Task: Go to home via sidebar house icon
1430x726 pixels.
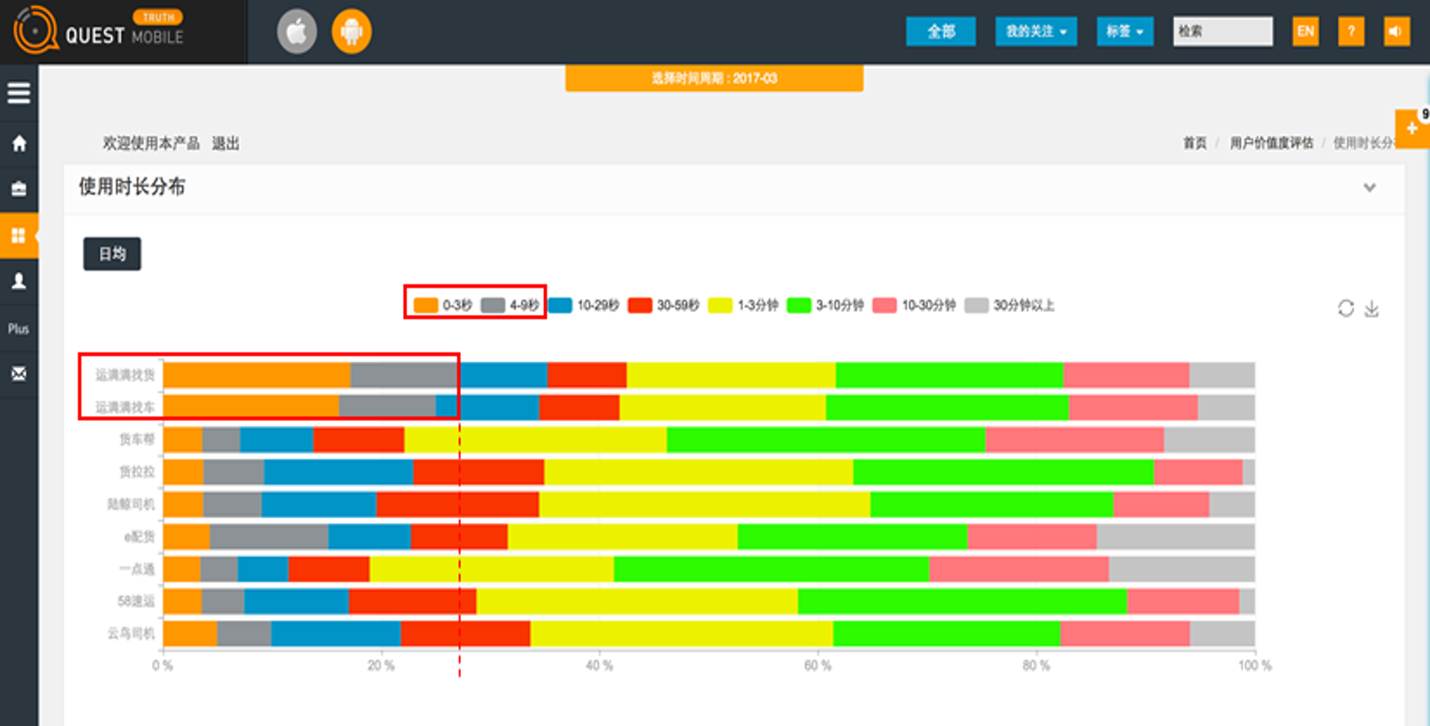Action: click(19, 143)
